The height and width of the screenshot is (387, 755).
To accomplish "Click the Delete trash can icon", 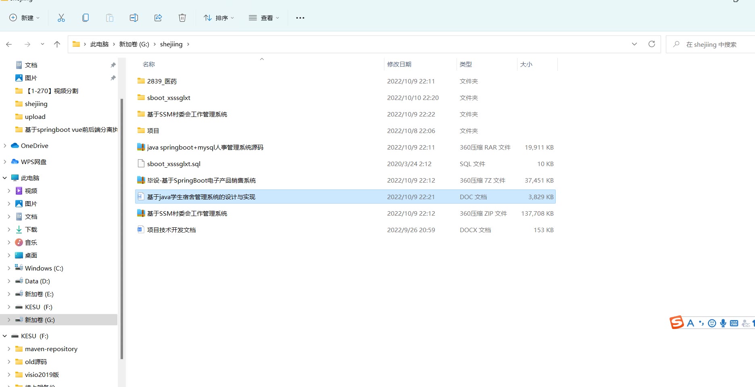I will pyautogui.click(x=182, y=18).
